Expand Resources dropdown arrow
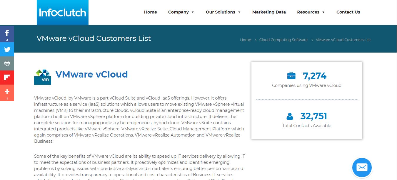Image resolution: width=397 pixels, height=180 pixels. point(323,12)
